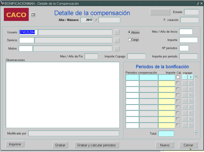Click the Año field showing 2017

coord(87,20)
